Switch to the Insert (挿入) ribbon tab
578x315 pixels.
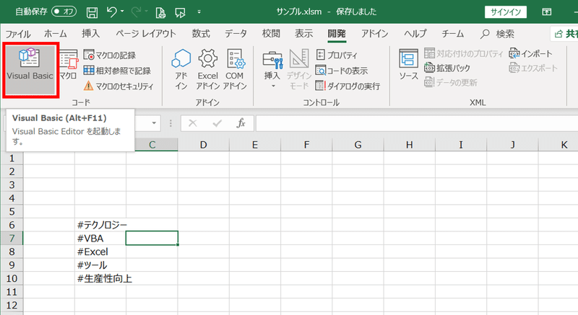[91, 34]
